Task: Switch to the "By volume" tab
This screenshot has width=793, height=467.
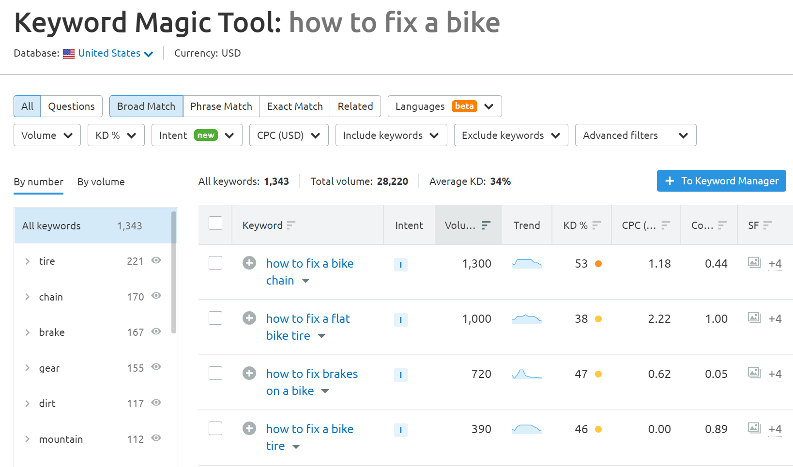Action: [x=101, y=182]
